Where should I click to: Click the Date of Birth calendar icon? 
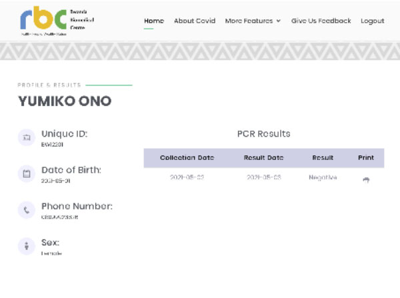click(27, 174)
